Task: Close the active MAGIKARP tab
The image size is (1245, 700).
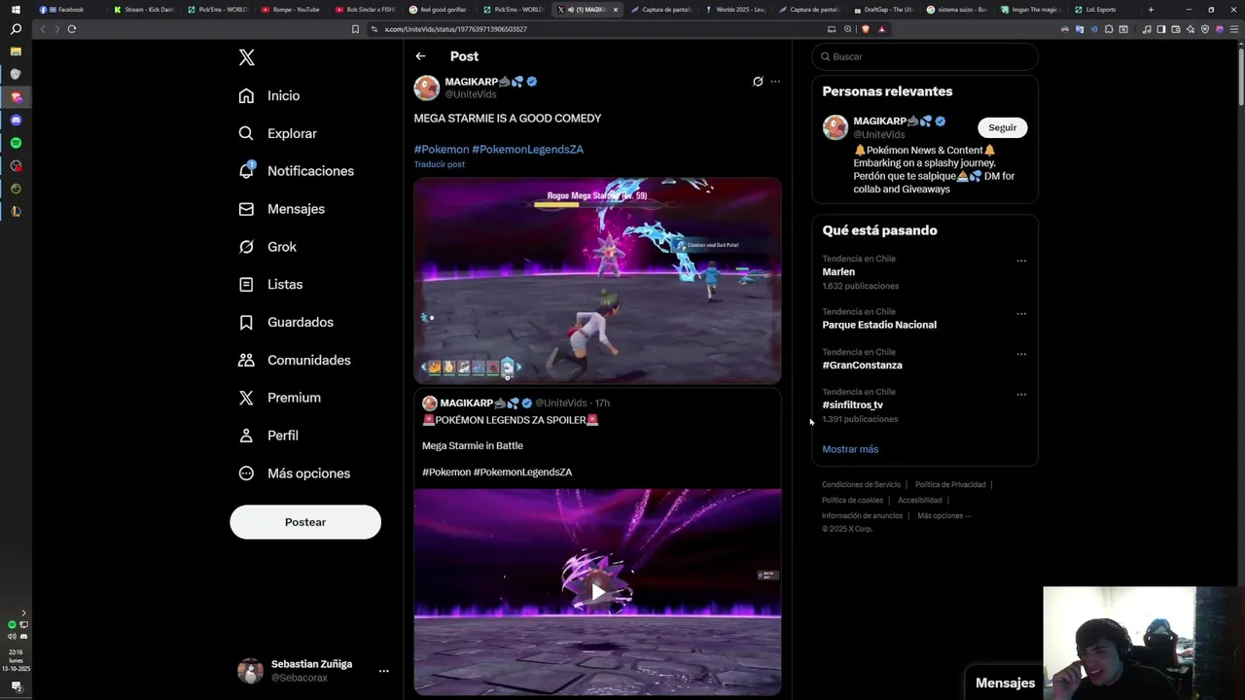Action: point(615,10)
